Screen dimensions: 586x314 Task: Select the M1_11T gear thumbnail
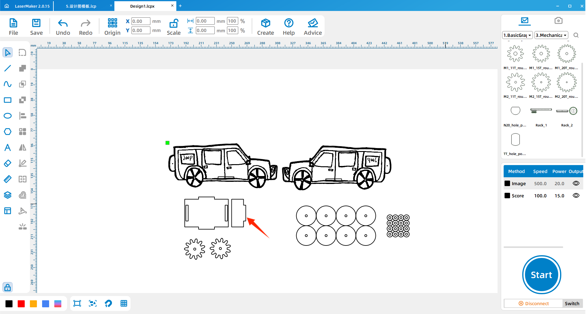pos(515,54)
